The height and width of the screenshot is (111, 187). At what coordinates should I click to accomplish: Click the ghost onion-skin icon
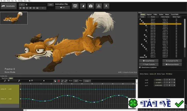[x=83, y=6]
